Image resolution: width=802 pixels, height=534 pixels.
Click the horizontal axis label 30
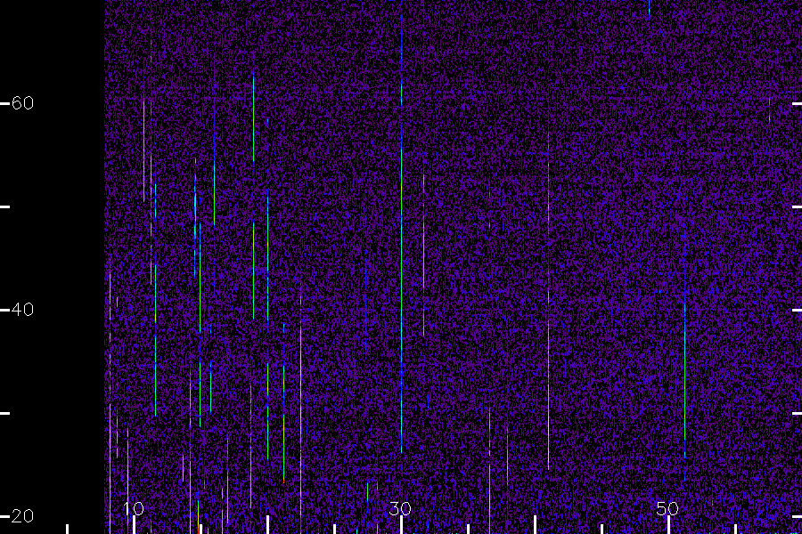click(400, 508)
